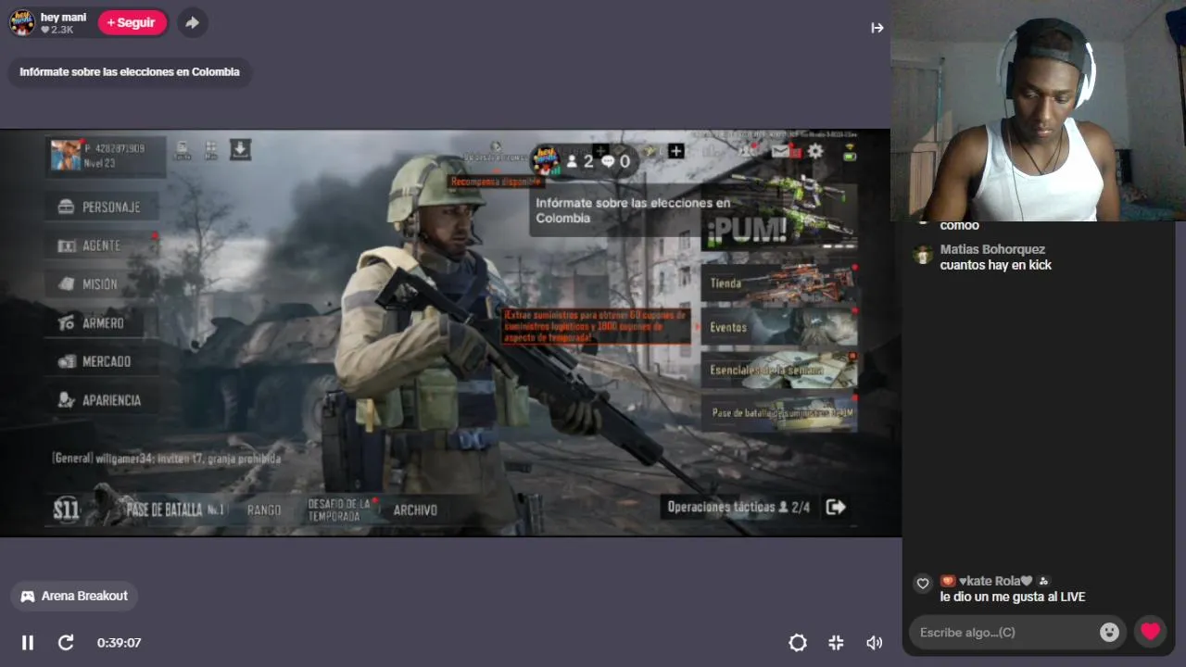The width and height of the screenshot is (1186, 667).
Task: Exit fullscreen mode
Action: (836, 642)
